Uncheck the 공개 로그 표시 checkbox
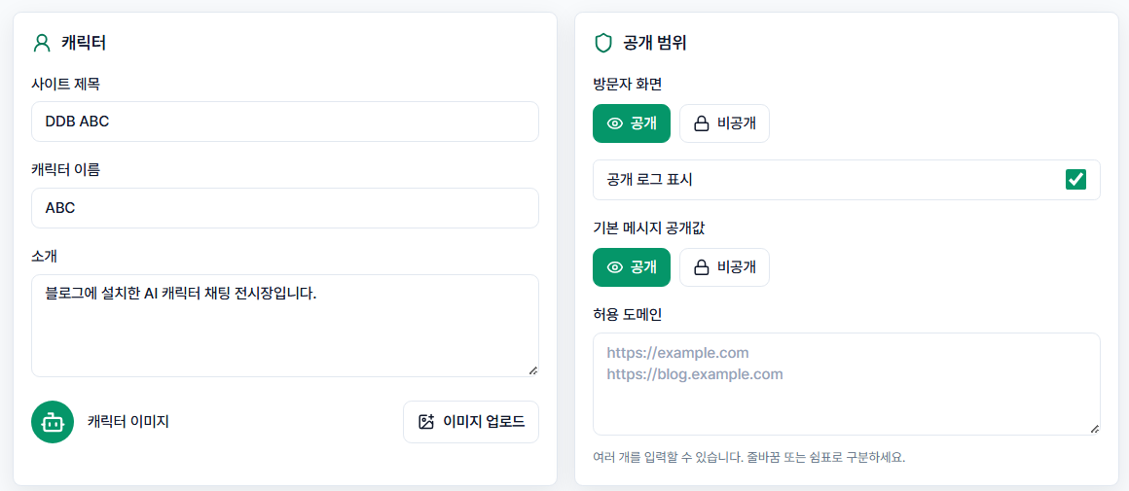This screenshot has width=1129, height=491. 1075,180
